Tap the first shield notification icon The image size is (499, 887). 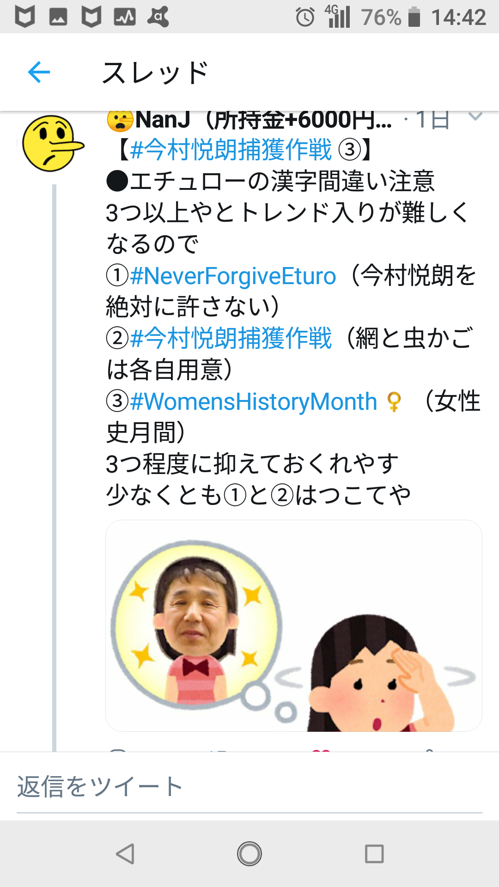[x=25, y=17]
